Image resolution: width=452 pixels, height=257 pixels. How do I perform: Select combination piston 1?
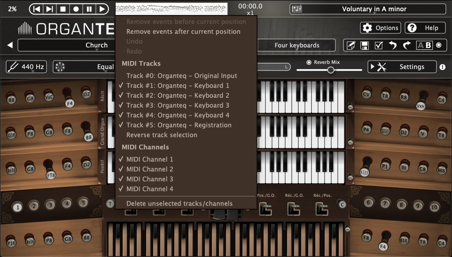[x=17, y=207]
